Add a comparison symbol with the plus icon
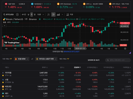The width and height of the screenshot is (133, 99). click(x=17, y=15)
